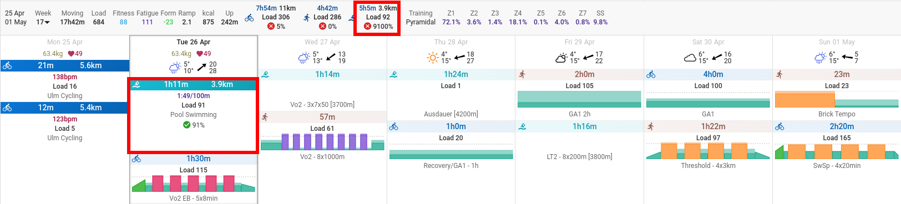
Task: Click the running icon beside 4h42m summary
Action: tap(307, 18)
